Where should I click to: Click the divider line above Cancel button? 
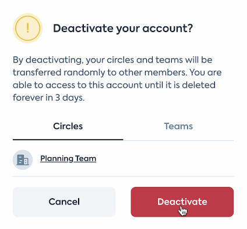click(123, 176)
